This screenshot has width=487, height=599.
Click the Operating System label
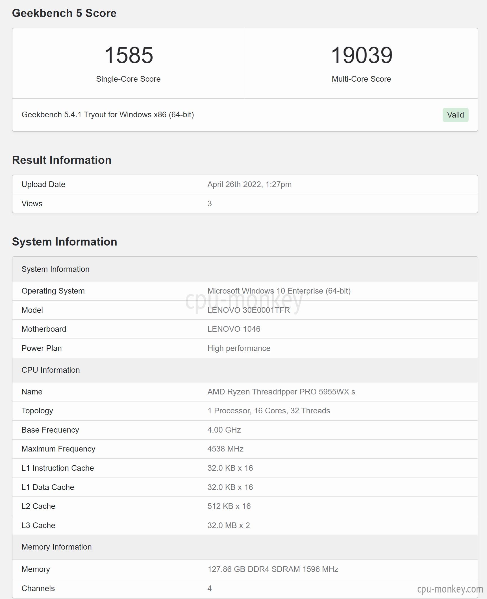(x=53, y=291)
